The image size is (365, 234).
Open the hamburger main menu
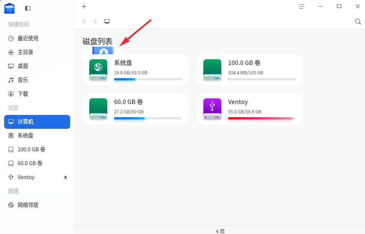(302, 6)
